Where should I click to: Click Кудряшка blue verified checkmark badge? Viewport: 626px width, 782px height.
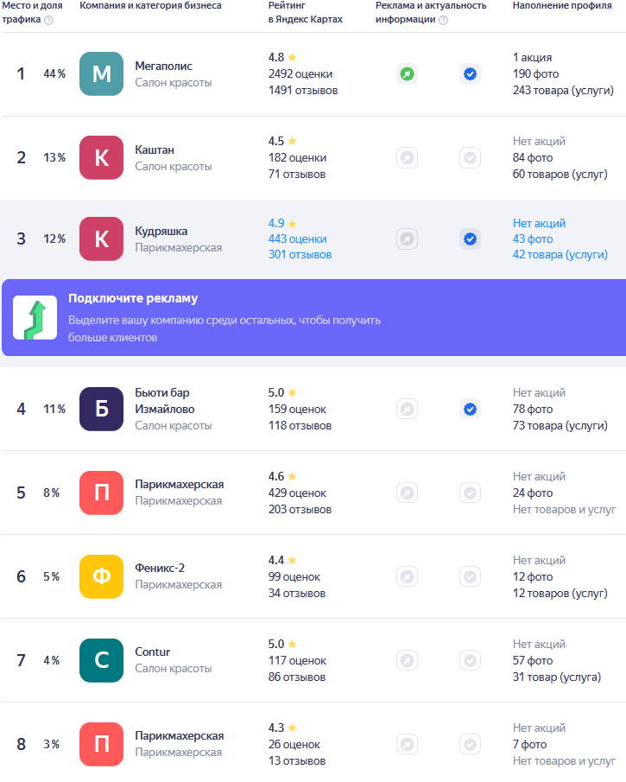[470, 239]
